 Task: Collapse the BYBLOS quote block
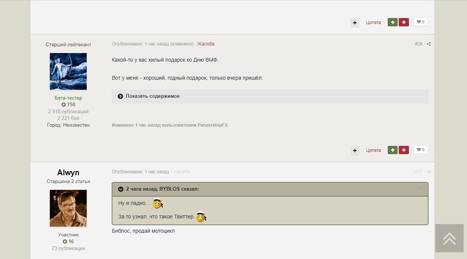pyautogui.click(x=121, y=189)
